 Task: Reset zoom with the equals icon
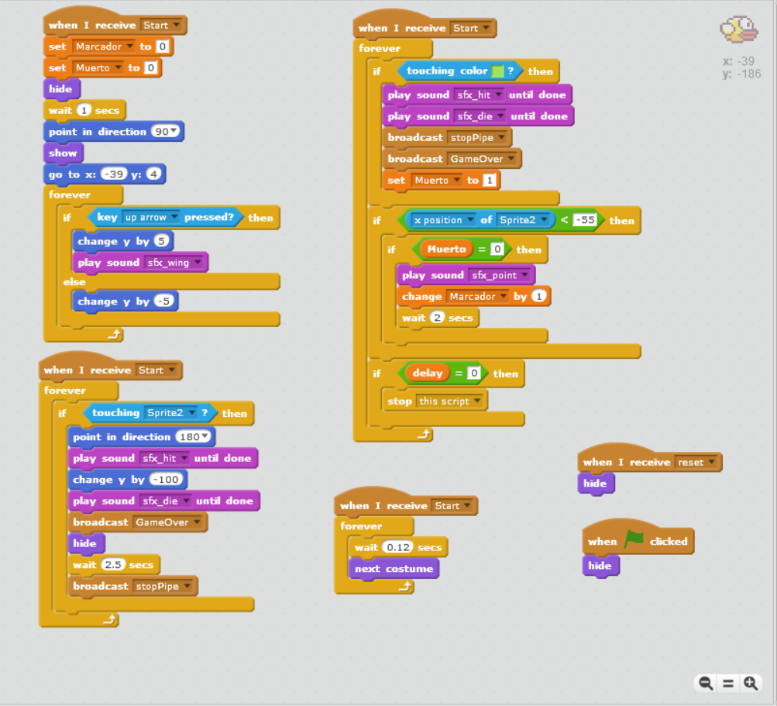pyautogui.click(x=728, y=683)
